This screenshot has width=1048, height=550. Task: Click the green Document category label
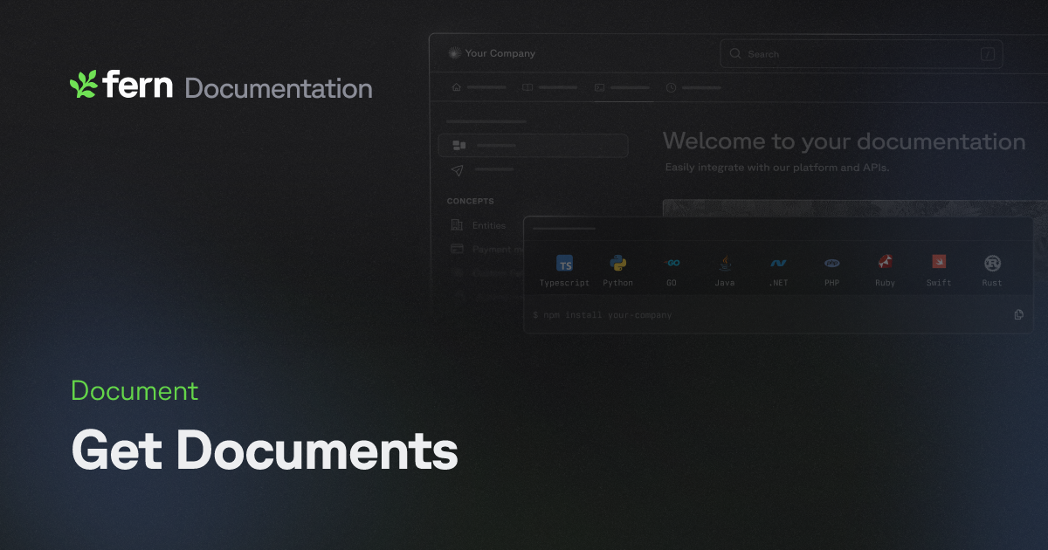(134, 390)
